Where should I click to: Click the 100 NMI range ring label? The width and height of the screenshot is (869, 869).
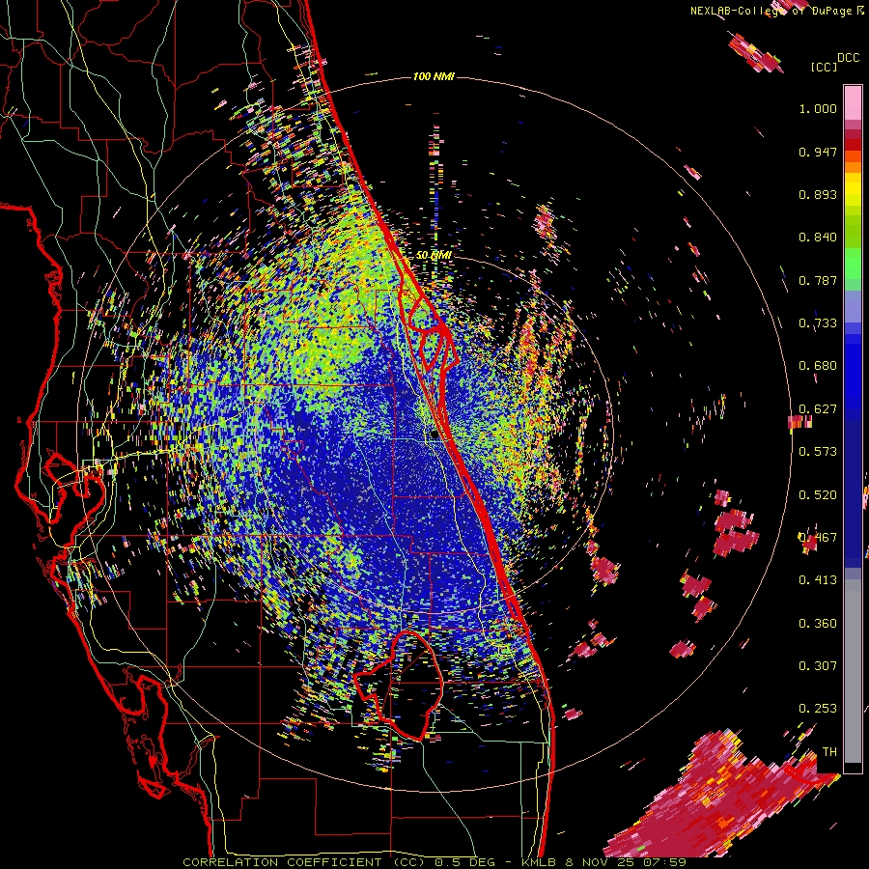(x=434, y=76)
